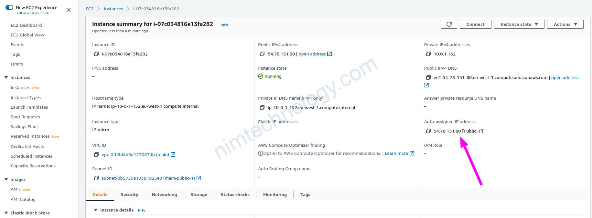Viewport: 592px width, 218px height.
Task: Click external link icon next to VPC ID
Action: (x=173, y=154)
